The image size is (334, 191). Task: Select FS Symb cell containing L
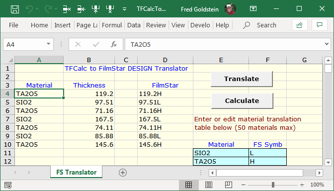click(267, 153)
